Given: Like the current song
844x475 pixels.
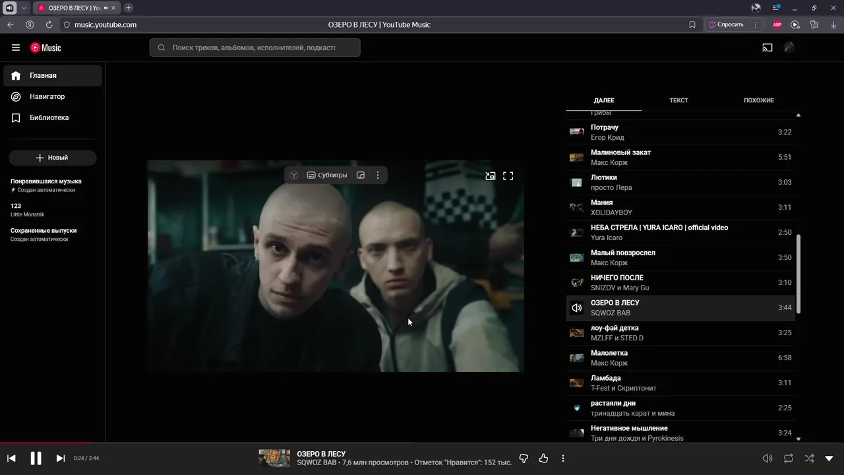Looking at the screenshot, I should pos(544,459).
